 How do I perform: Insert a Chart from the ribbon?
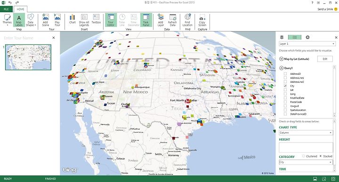pos(73,19)
